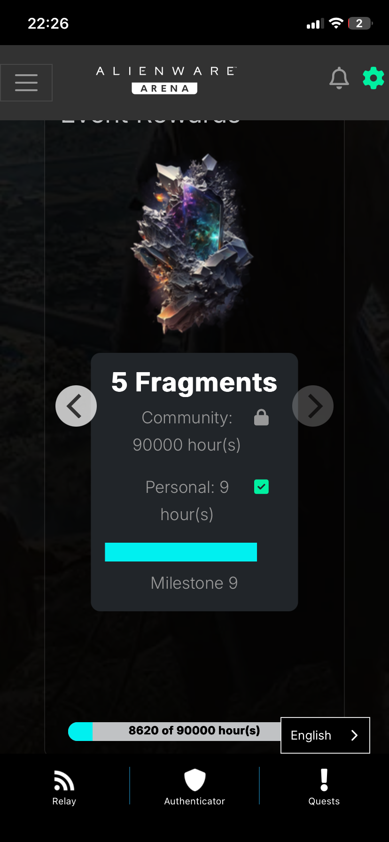Image resolution: width=389 pixels, height=842 pixels.
Task: Open the notifications bell
Action: [x=339, y=78]
